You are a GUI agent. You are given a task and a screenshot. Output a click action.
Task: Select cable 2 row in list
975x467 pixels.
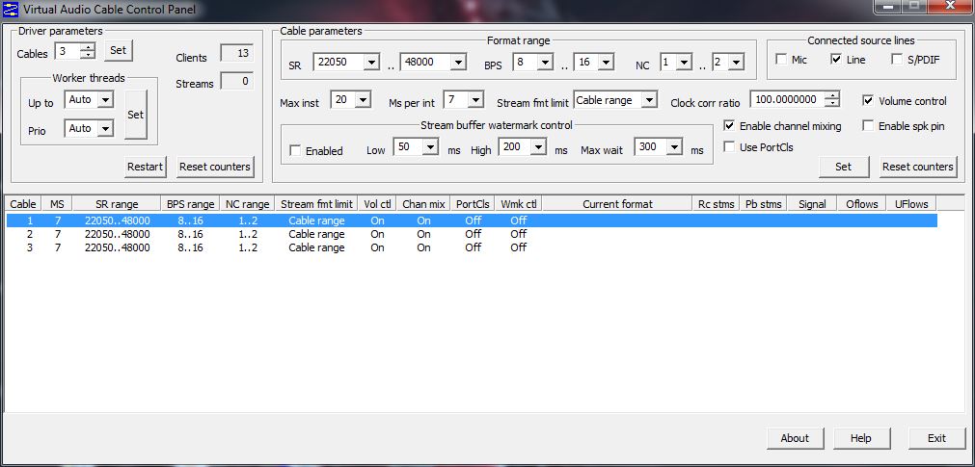tap(472, 234)
